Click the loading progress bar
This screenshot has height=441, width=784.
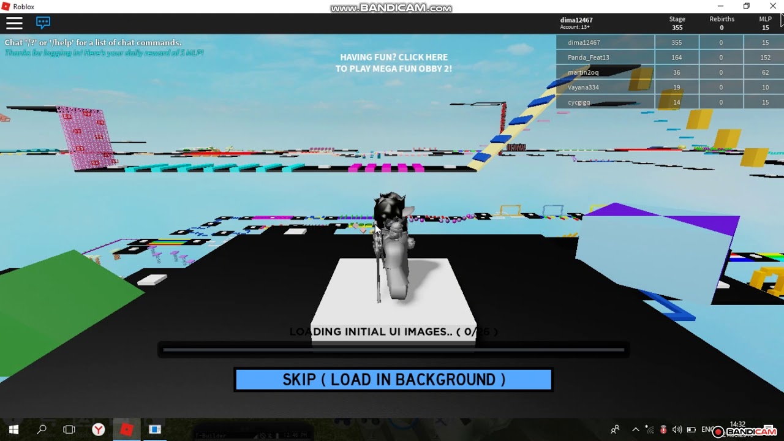[393, 350]
